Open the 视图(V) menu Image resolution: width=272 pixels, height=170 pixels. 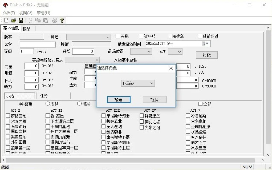point(26,13)
